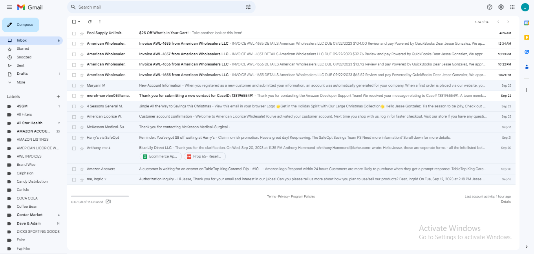Screen dimensions: 534x254
Task: Star the Harry's via SafeOpt email
Action: coord(82,138)
